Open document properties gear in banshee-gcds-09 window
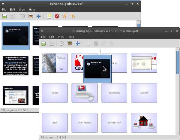Viewport: 180px width, 140px height. pos(22,16)
